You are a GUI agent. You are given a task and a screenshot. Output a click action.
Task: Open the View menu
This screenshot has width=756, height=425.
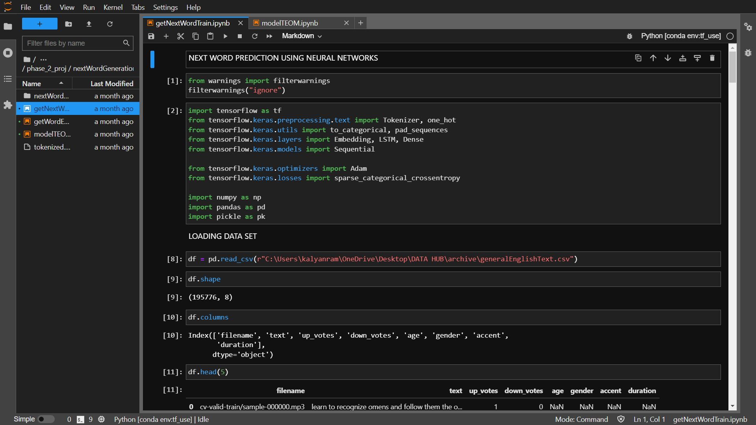[67, 7]
